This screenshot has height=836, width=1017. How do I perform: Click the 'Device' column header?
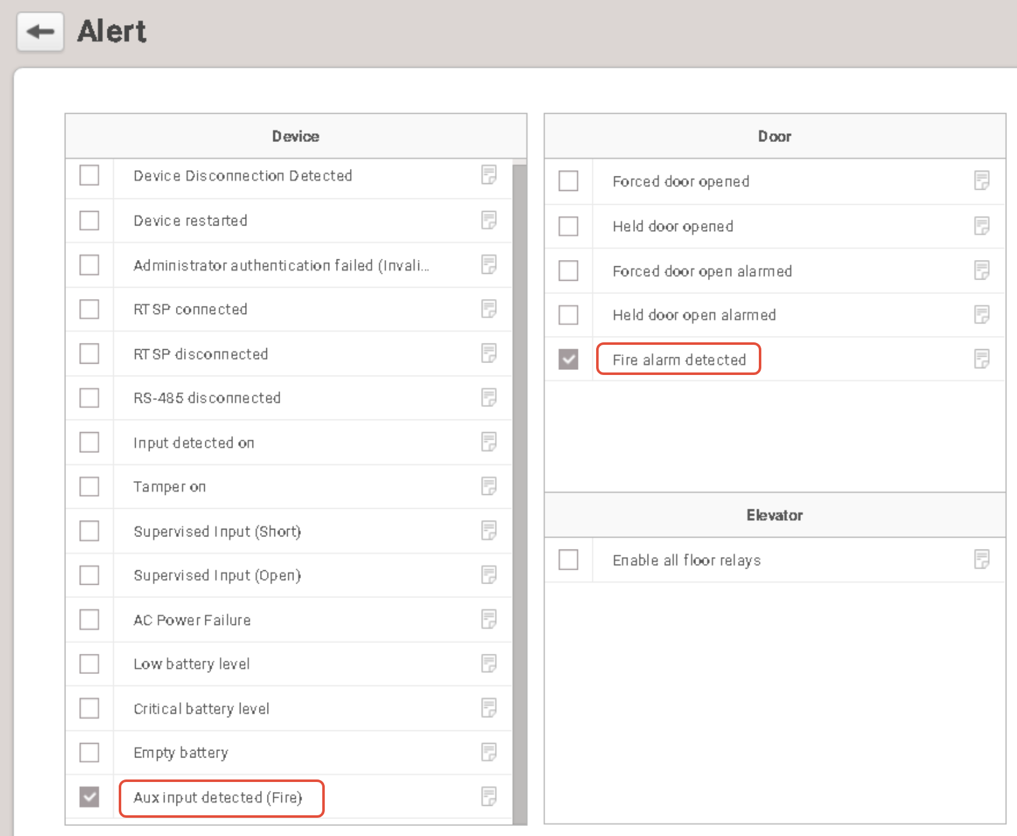coord(296,136)
